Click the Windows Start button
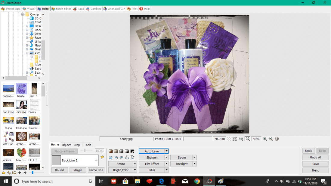The width and height of the screenshot is (331, 186). [x=6, y=181]
